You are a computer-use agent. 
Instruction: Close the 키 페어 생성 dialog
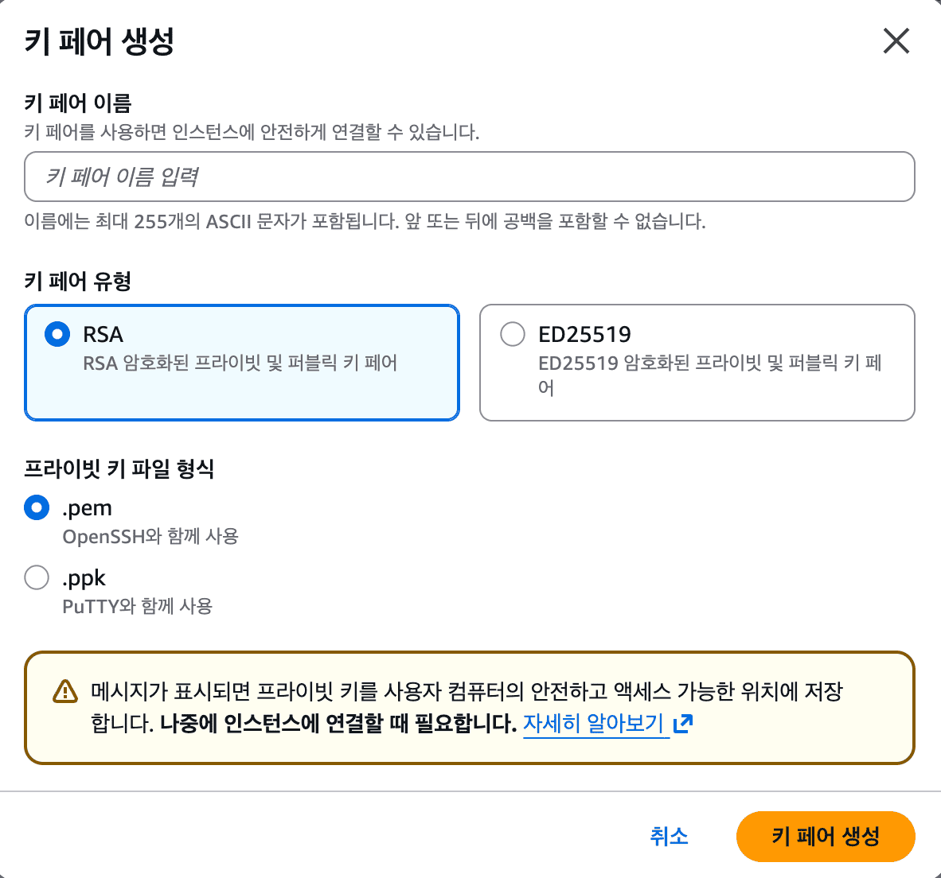pos(896,41)
